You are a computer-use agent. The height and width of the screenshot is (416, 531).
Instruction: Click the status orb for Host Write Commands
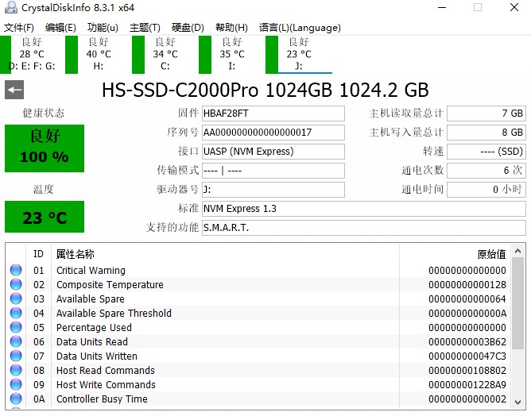[x=16, y=384]
